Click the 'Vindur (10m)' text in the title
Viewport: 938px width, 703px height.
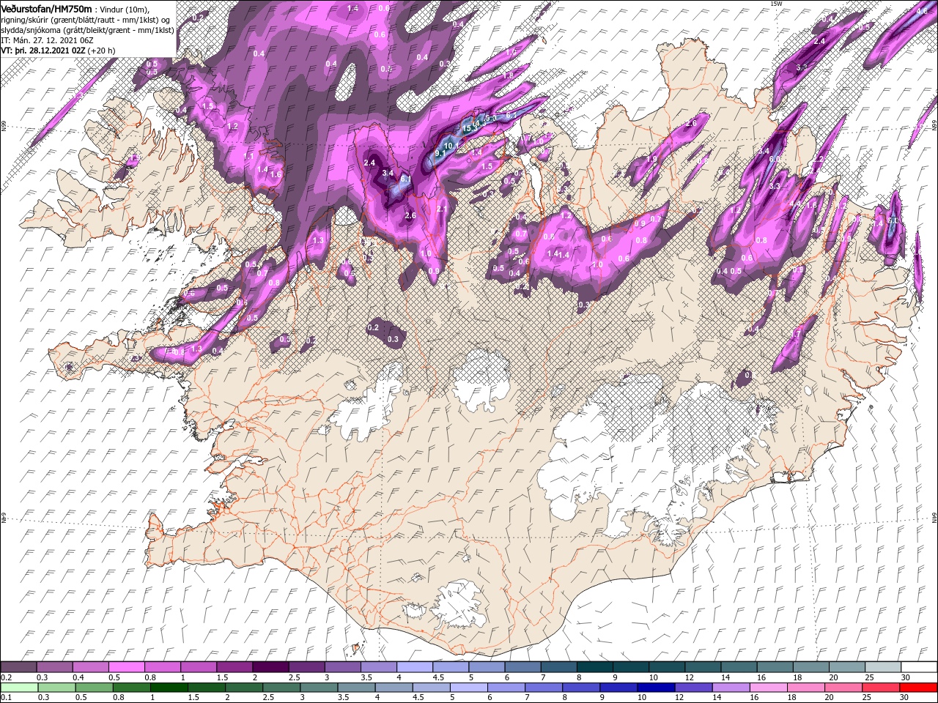pyautogui.click(x=123, y=9)
